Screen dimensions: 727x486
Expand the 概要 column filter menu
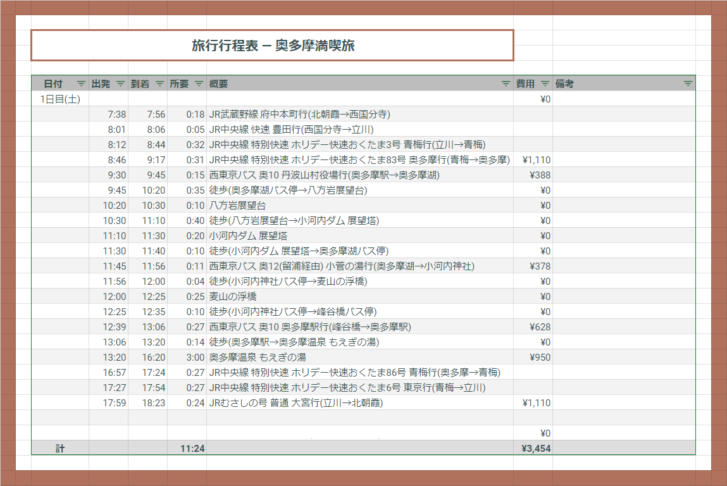point(506,84)
